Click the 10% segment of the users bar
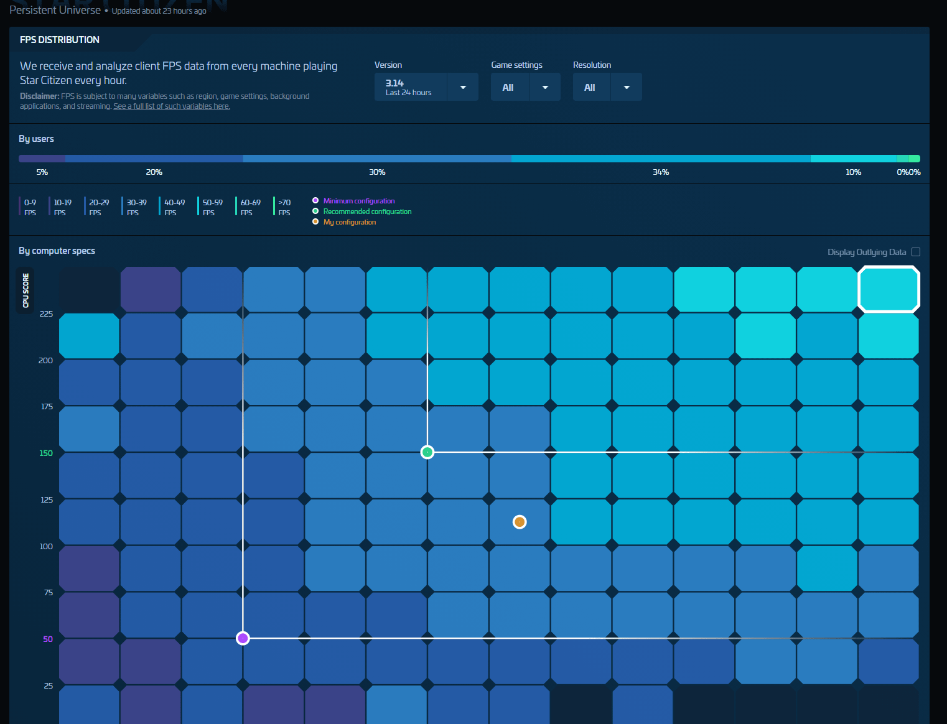The width and height of the screenshot is (947, 724). pyautogui.click(x=854, y=159)
